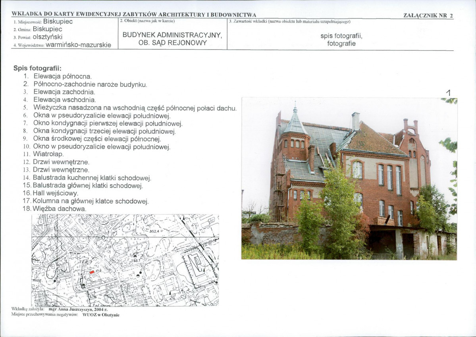Click 'Okna kondygnacji trzeciej elewacji południowej.'

tap(104, 131)
